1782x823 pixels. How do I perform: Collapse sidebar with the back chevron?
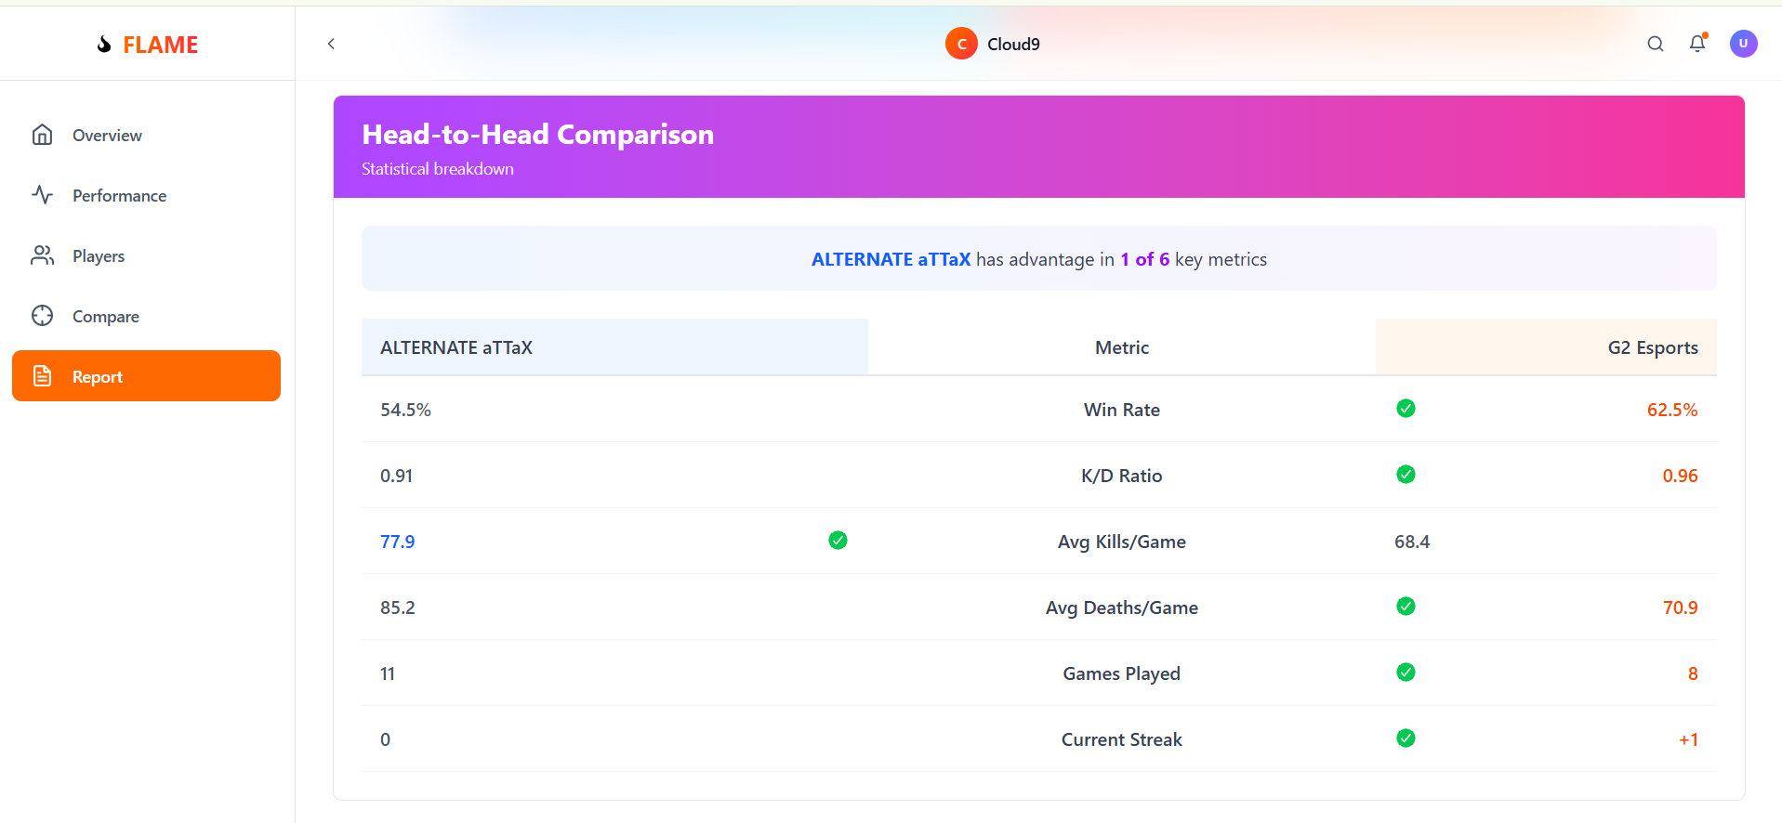click(x=331, y=44)
